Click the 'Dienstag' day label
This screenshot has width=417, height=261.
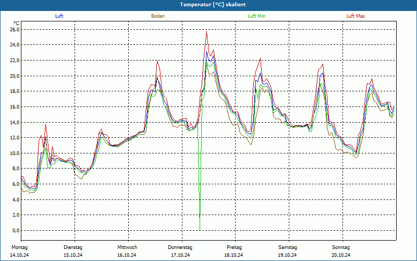point(73,247)
